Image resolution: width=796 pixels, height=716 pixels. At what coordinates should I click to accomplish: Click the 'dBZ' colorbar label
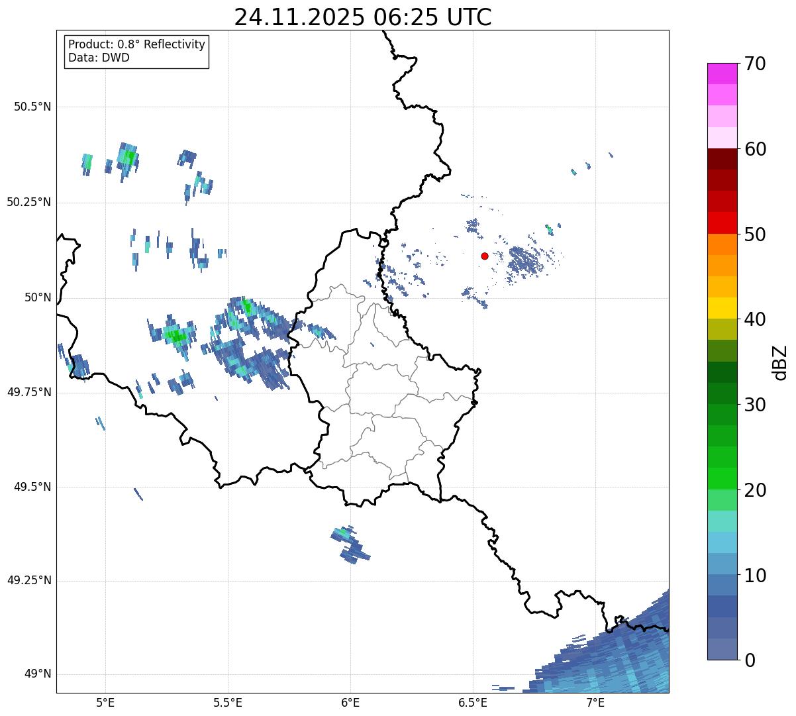pos(780,362)
